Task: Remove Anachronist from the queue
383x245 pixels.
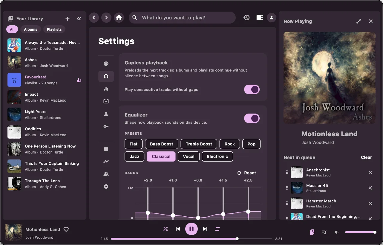Action: [370, 172]
